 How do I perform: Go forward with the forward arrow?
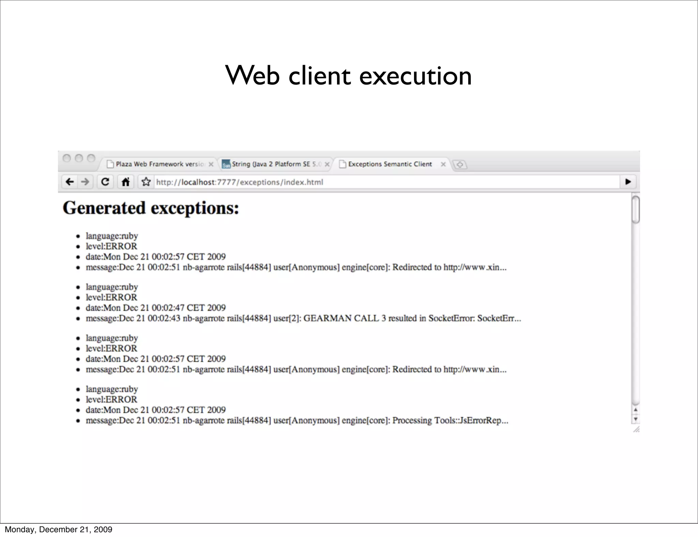click(x=85, y=182)
